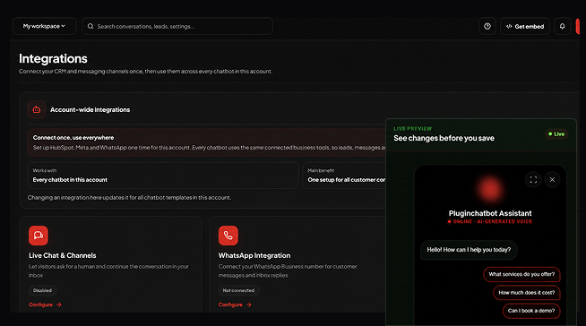Click the Live Chat & Channels icon
The width and height of the screenshot is (586, 326).
coord(39,236)
